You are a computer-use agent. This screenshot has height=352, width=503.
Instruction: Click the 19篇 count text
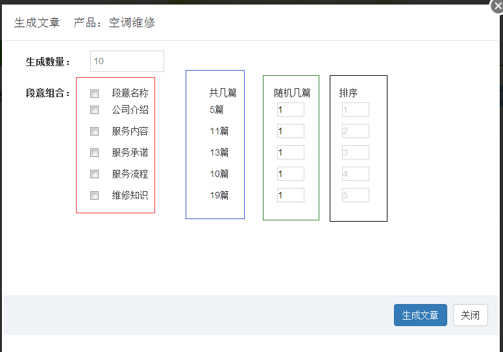pyautogui.click(x=219, y=195)
